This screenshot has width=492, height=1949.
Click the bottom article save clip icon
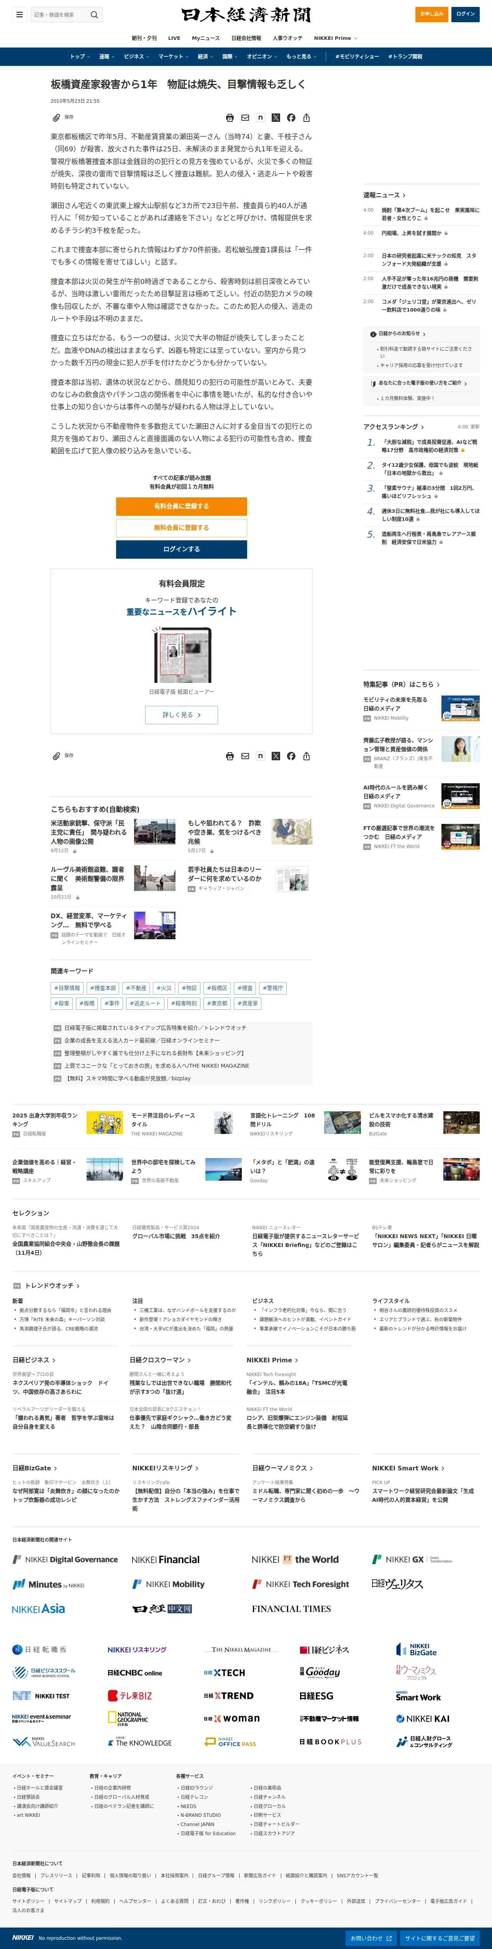coord(56,756)
